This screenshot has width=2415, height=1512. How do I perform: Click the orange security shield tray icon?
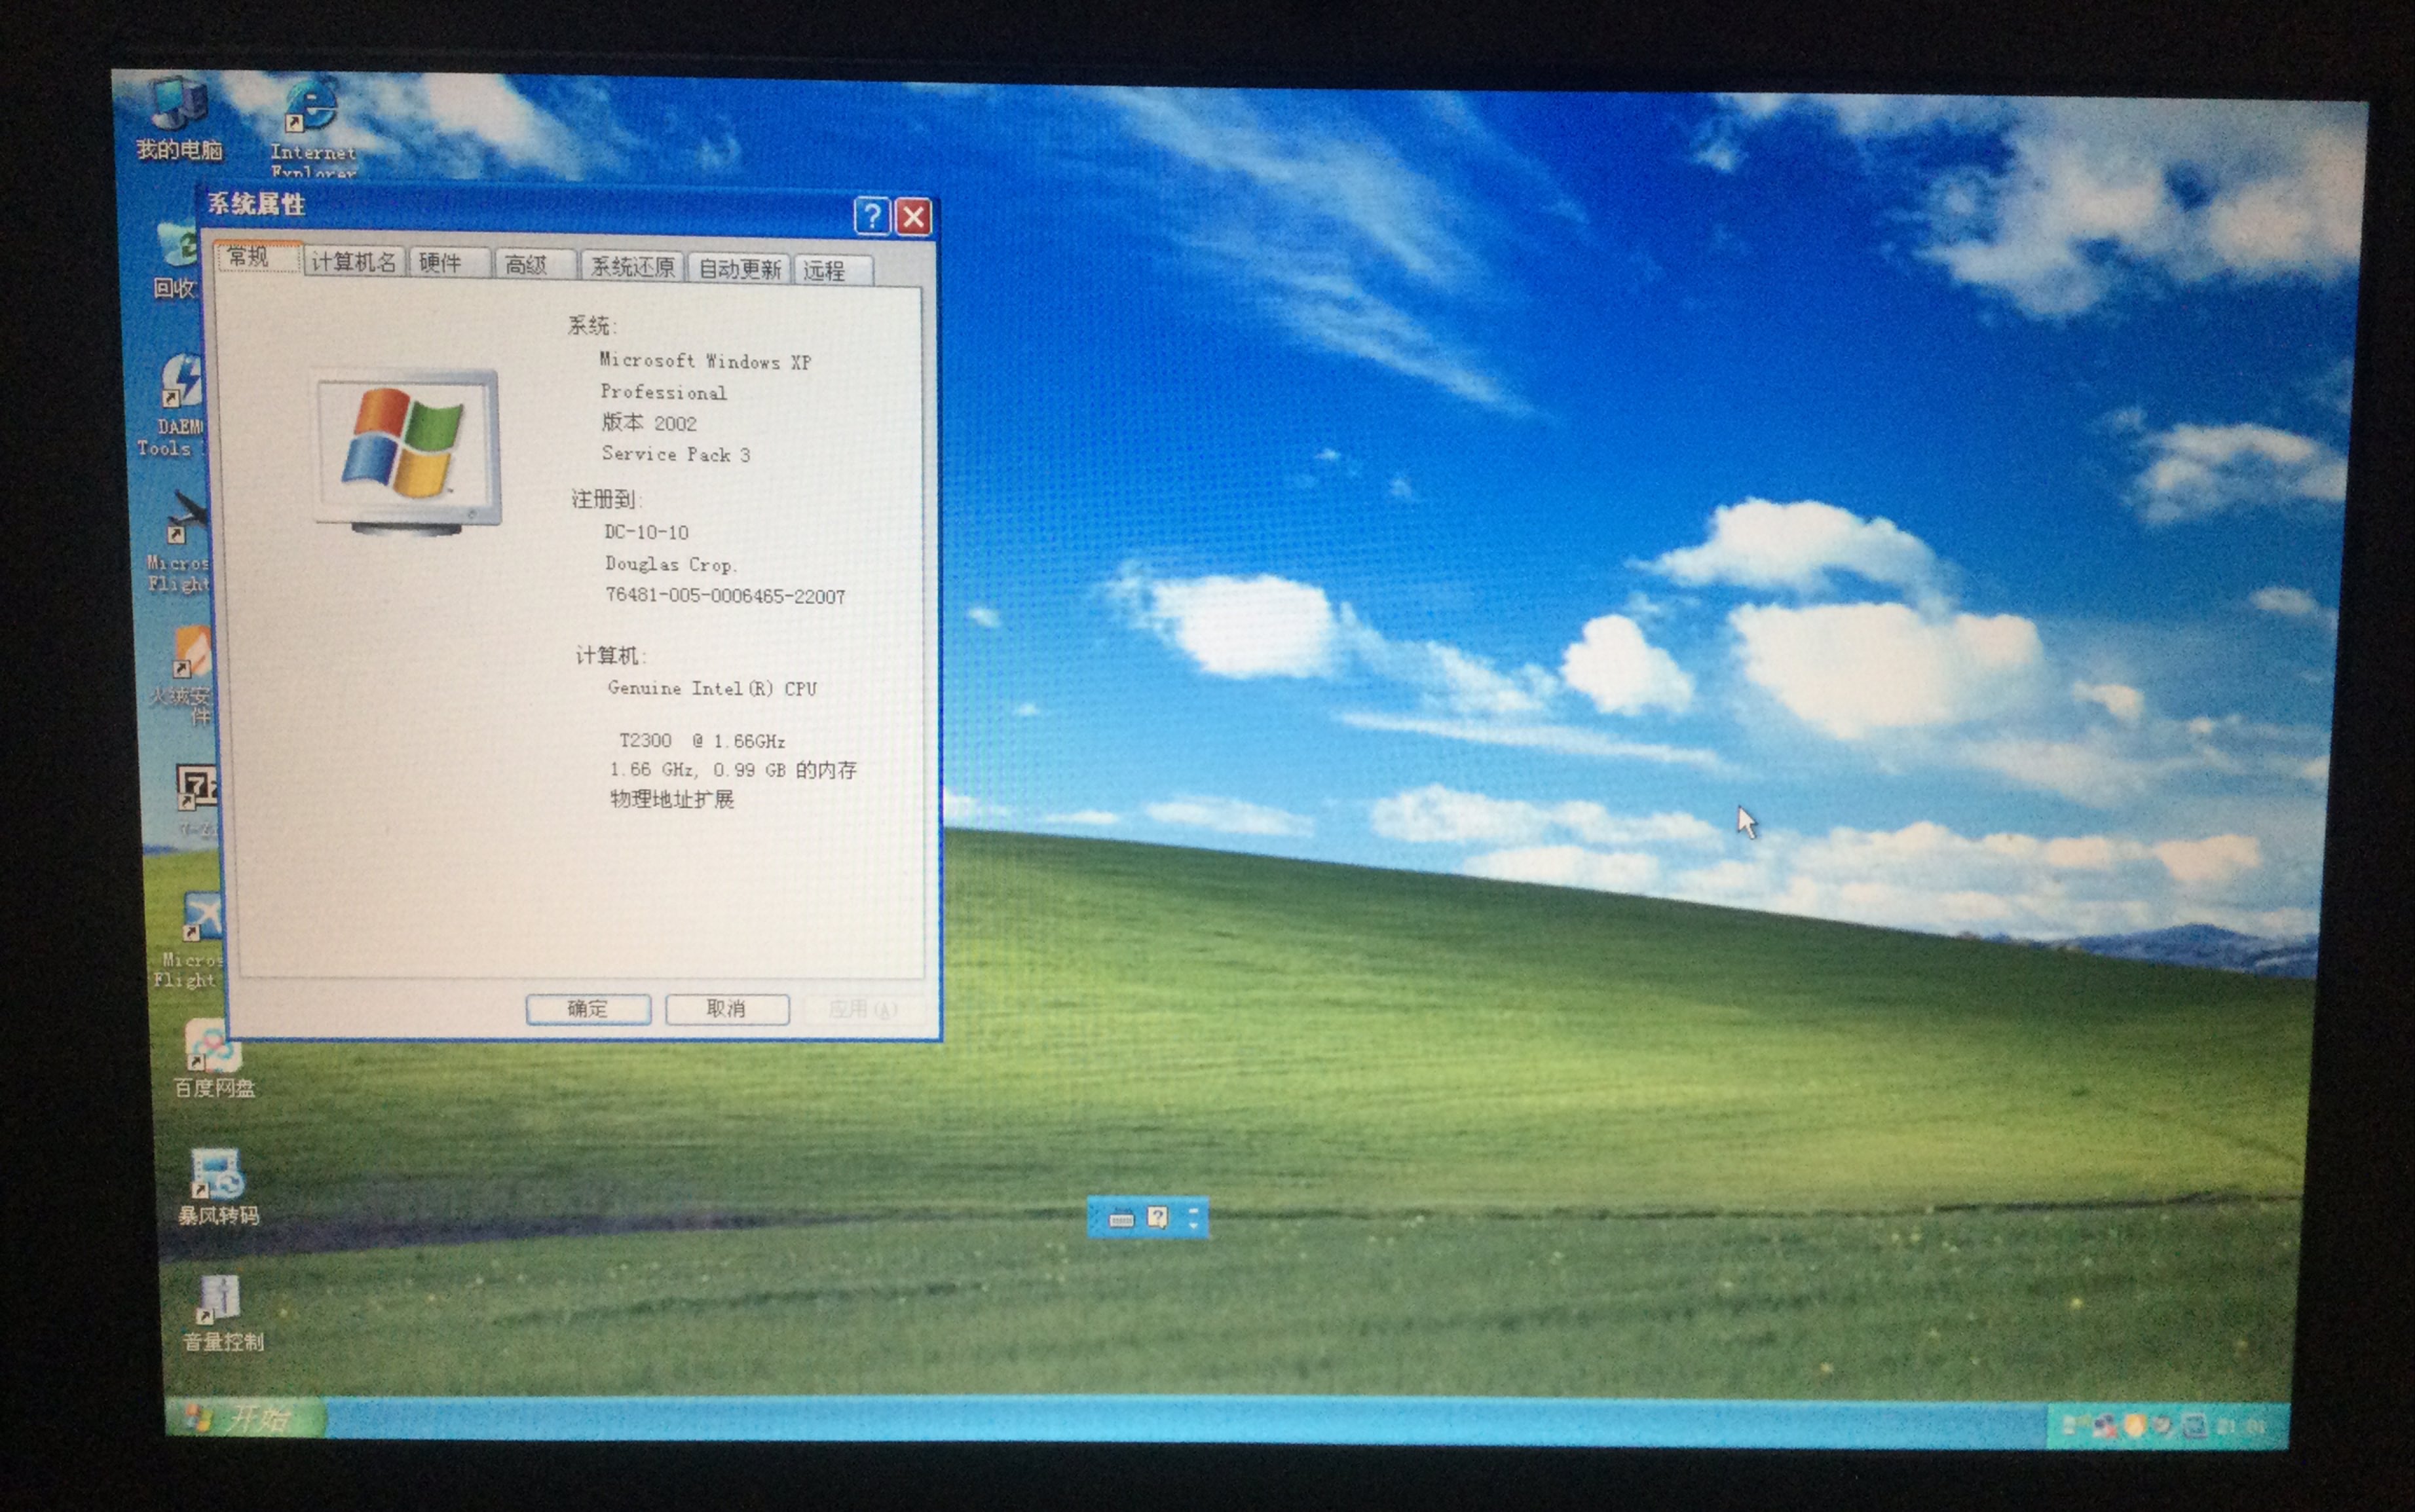2135,1426
